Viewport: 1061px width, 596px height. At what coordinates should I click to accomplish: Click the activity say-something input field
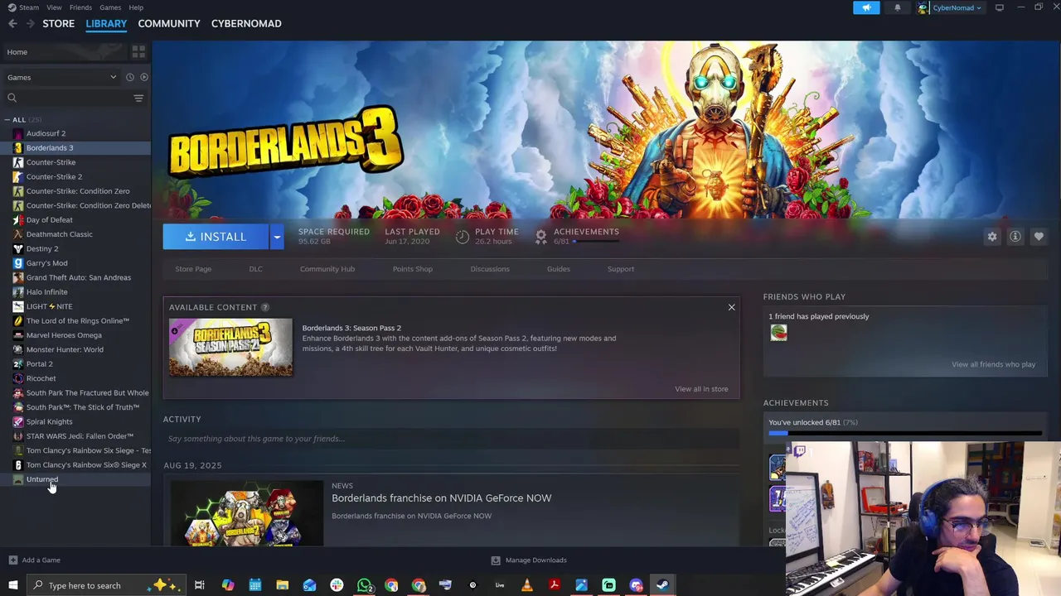click(x=451, y=439)
